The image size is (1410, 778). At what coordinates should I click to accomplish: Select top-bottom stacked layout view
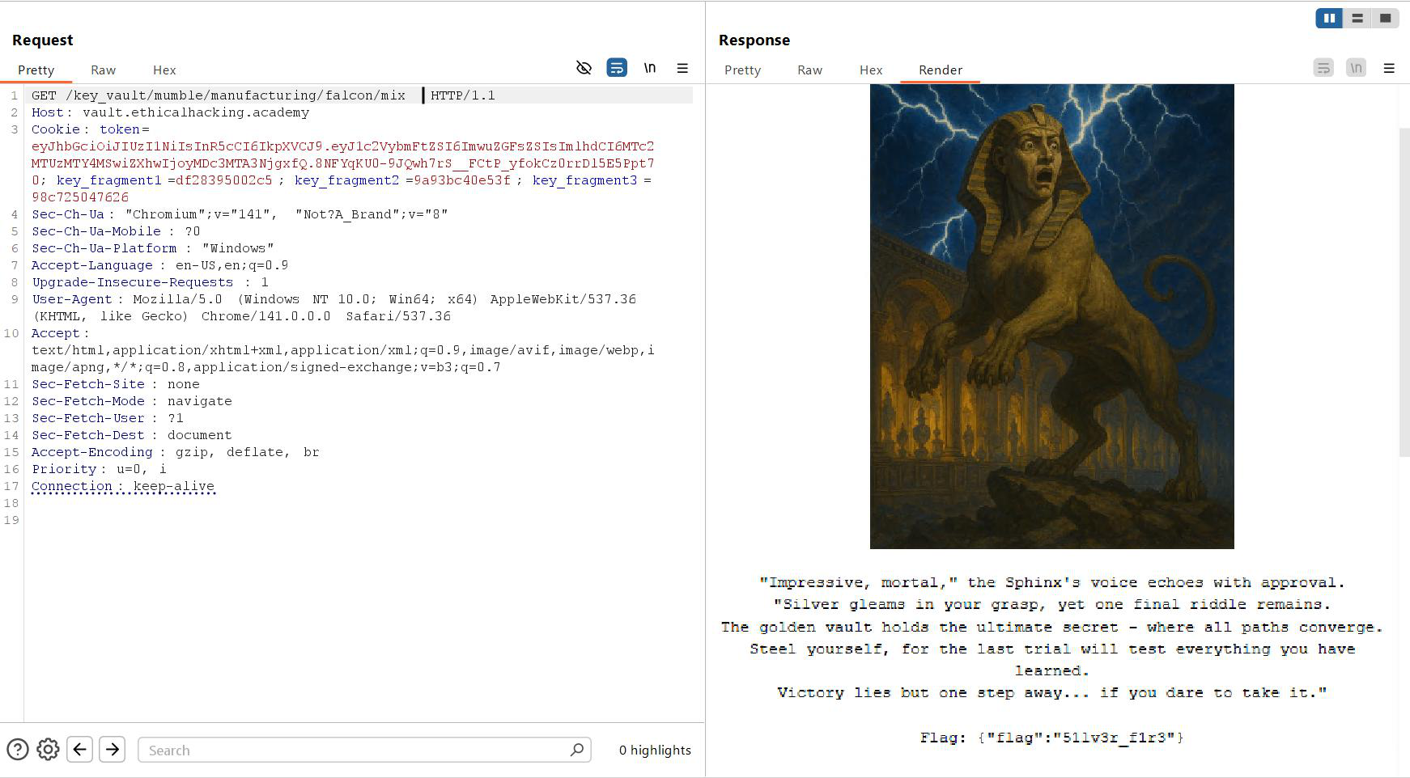[1357, 18]
